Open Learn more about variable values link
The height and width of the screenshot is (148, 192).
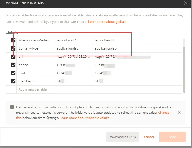point(84,118)
